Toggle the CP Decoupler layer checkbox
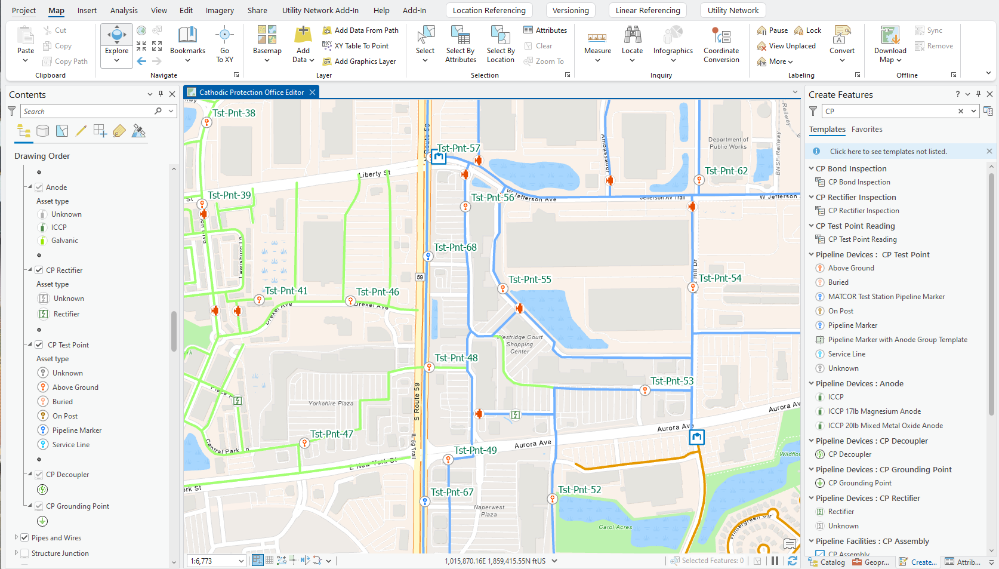This screenshot has height=569, width=999. (x=39, y=474)
